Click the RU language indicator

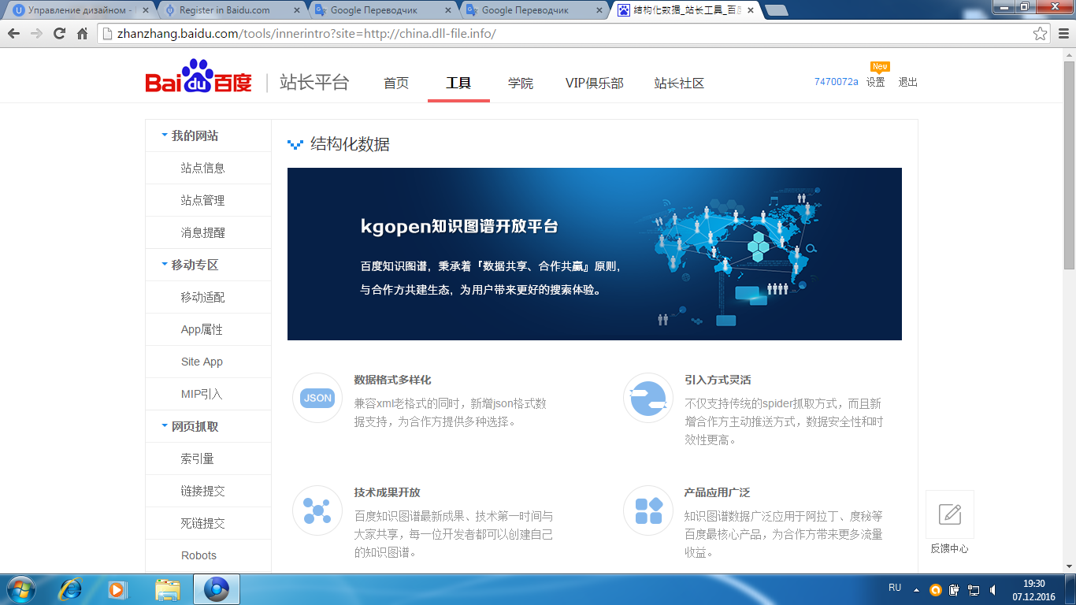point(895,588)
